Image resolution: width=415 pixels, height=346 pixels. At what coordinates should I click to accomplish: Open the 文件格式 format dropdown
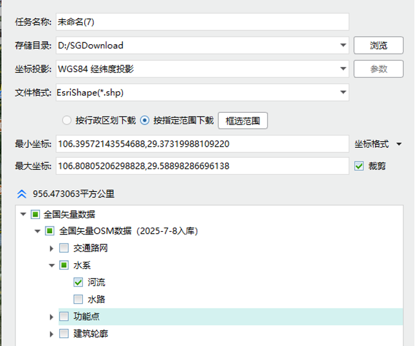tap(342, 93)
